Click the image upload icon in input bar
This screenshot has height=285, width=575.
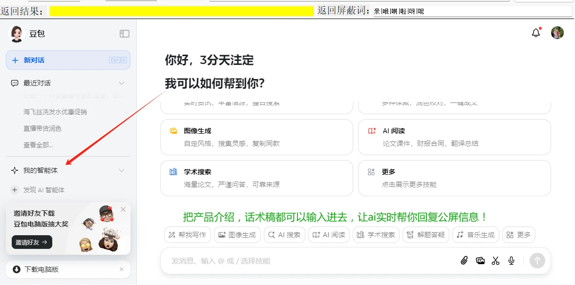coord(480,261)
